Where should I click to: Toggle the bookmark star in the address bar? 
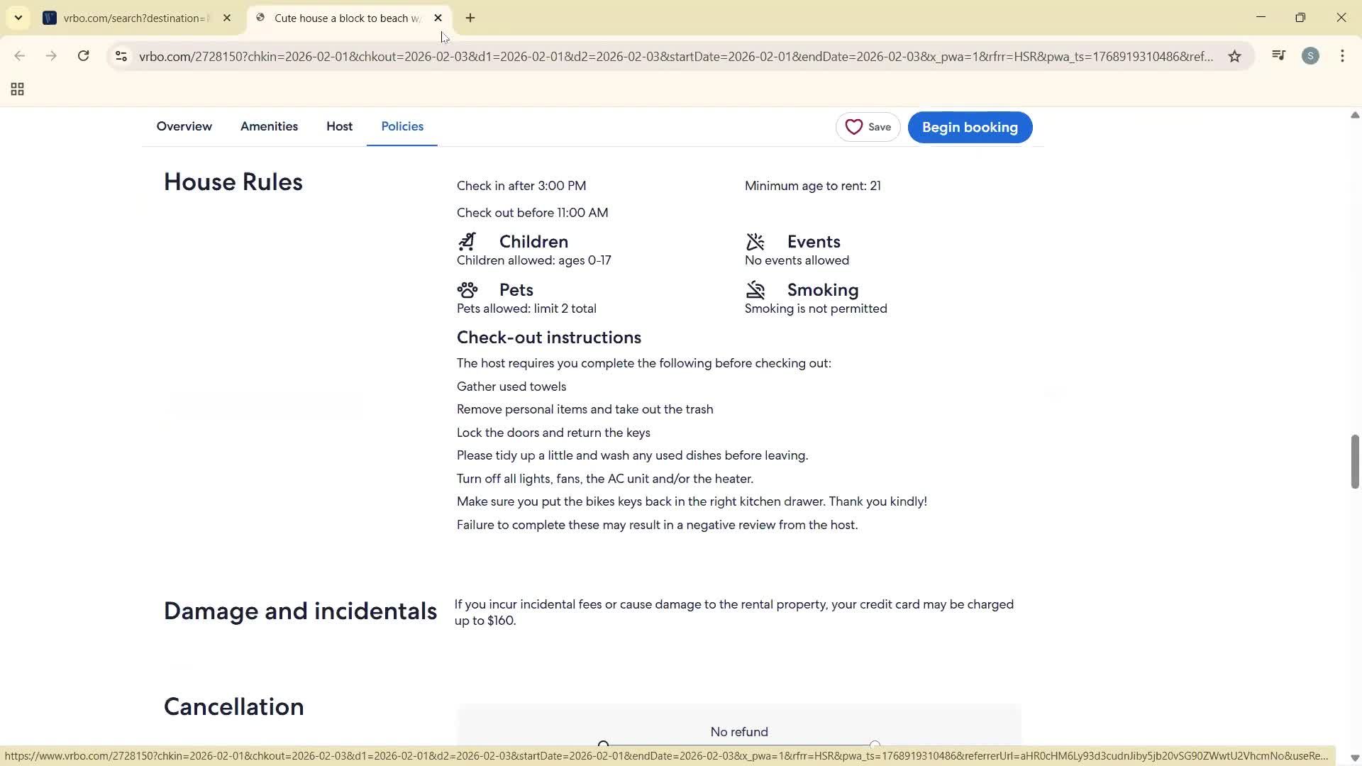pos(1234,56)
